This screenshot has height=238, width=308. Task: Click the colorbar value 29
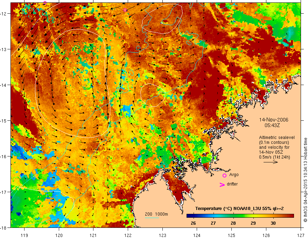pyautogui.click(x=253, y=223)
